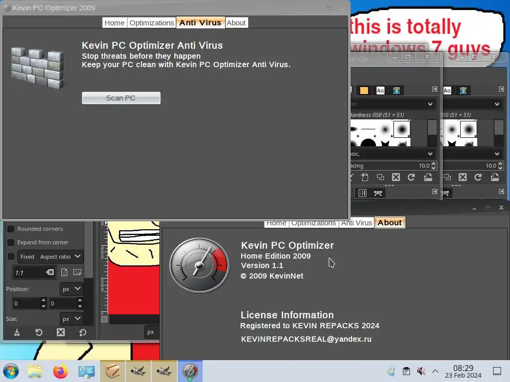Refresh brushes icon in left GIMP dock
This screenshot has height=382, width=510.
[411, 178]
